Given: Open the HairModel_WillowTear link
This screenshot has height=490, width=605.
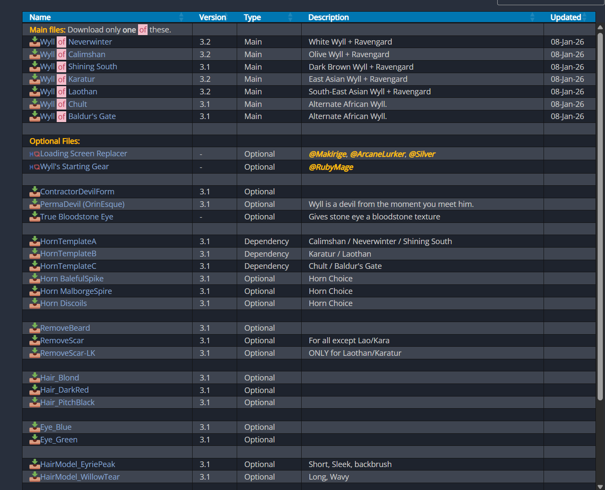Looking at the screenshot, I should (x=80, y=477).
